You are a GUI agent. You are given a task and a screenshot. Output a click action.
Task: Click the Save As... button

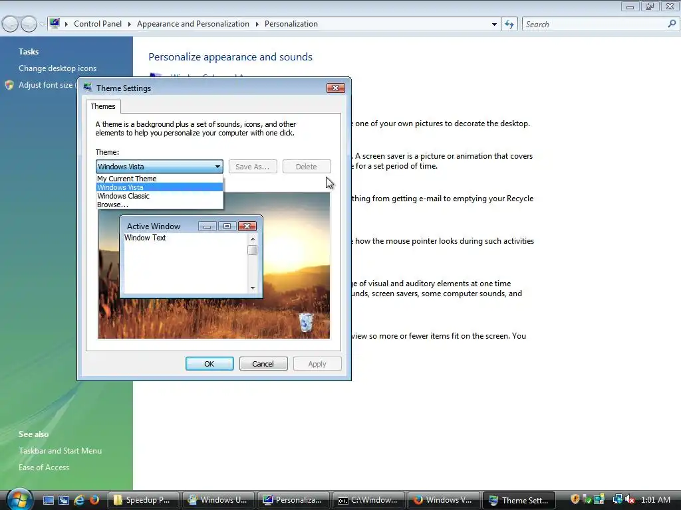coord(253,167)
